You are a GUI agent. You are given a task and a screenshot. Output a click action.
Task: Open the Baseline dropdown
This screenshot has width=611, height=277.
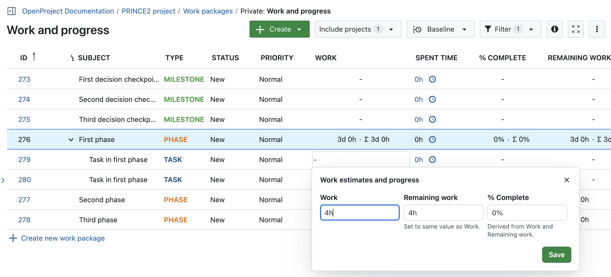click(x=465, y=29)
